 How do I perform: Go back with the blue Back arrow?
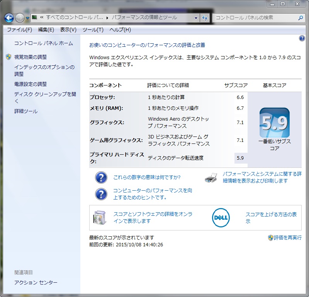coord(9,18)
